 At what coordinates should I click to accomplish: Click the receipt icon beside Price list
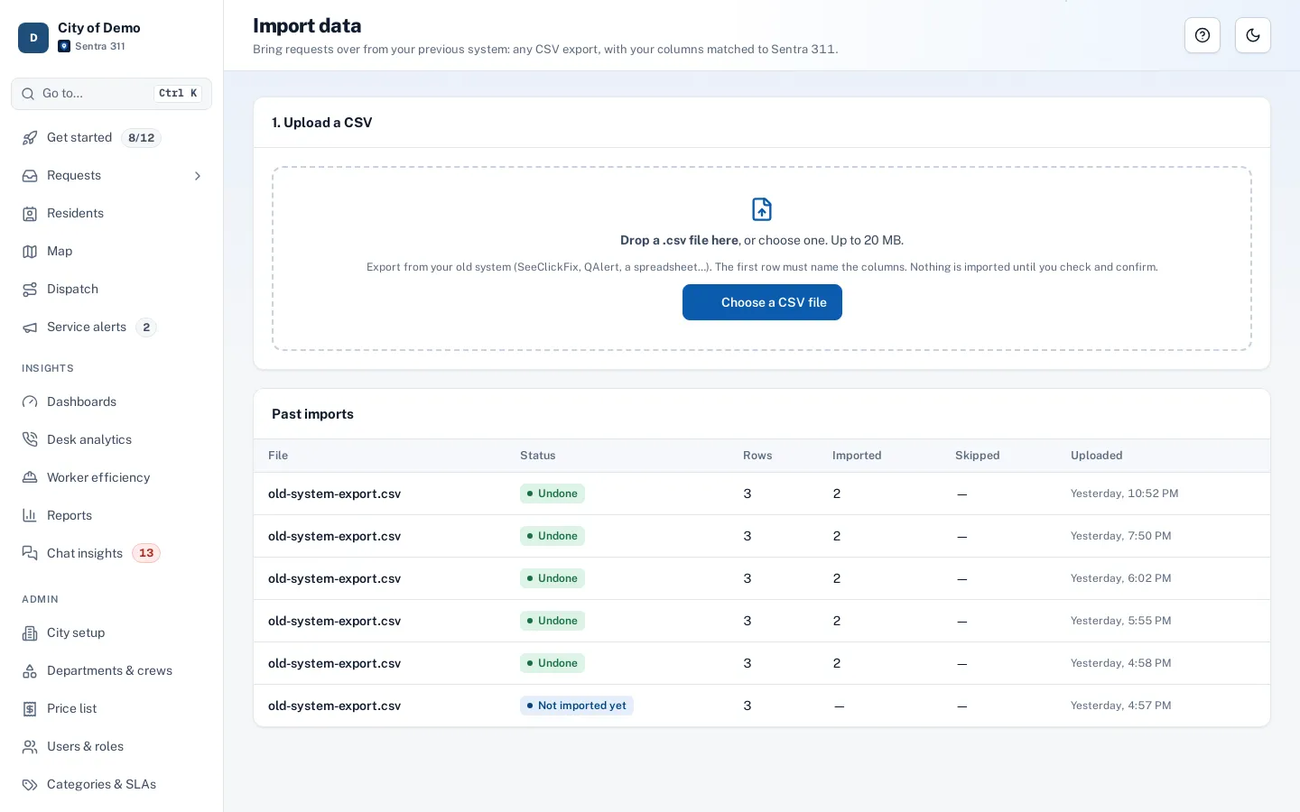click(x=30, y=709)
